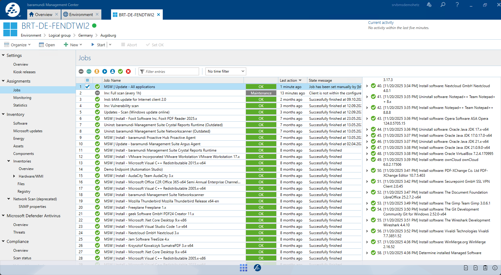Click the orange download status filter icon
501x275 pixels.
click(97, 71)
